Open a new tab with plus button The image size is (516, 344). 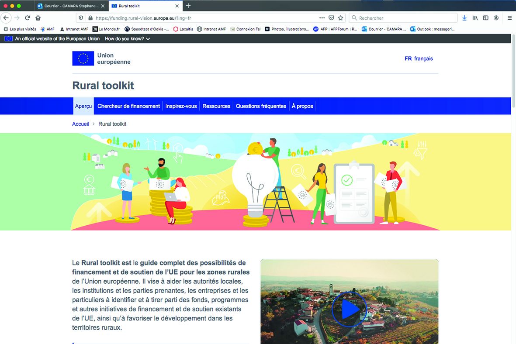tap(188, 6)
